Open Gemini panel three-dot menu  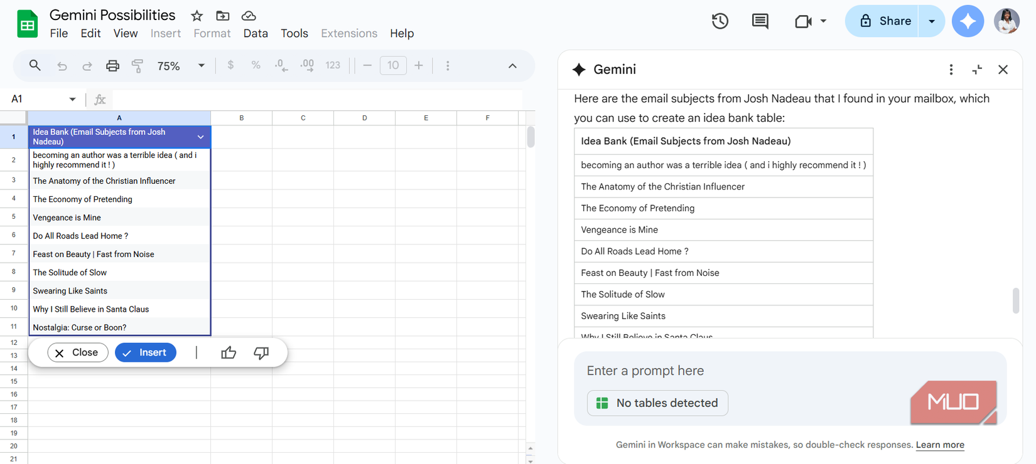pos(951,70)
